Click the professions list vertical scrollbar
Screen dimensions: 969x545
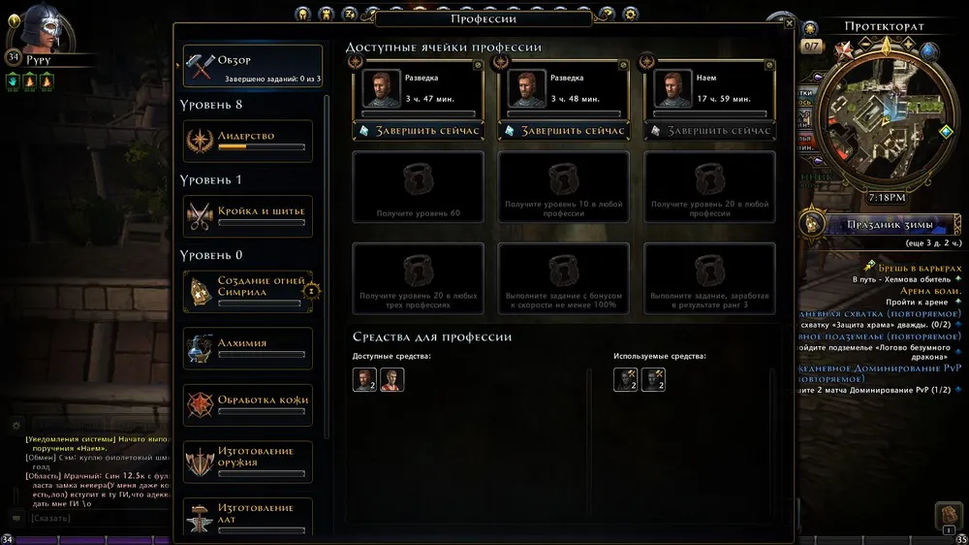click(327, 266)
